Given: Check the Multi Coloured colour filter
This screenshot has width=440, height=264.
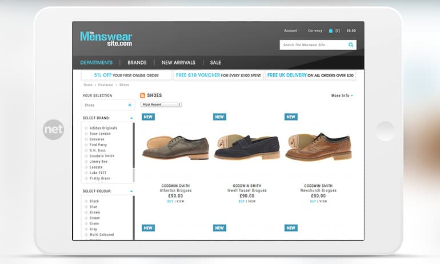Looking at the screenshot, I should point(86,235).
